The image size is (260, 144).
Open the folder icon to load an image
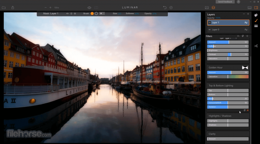tap(4, 7)
